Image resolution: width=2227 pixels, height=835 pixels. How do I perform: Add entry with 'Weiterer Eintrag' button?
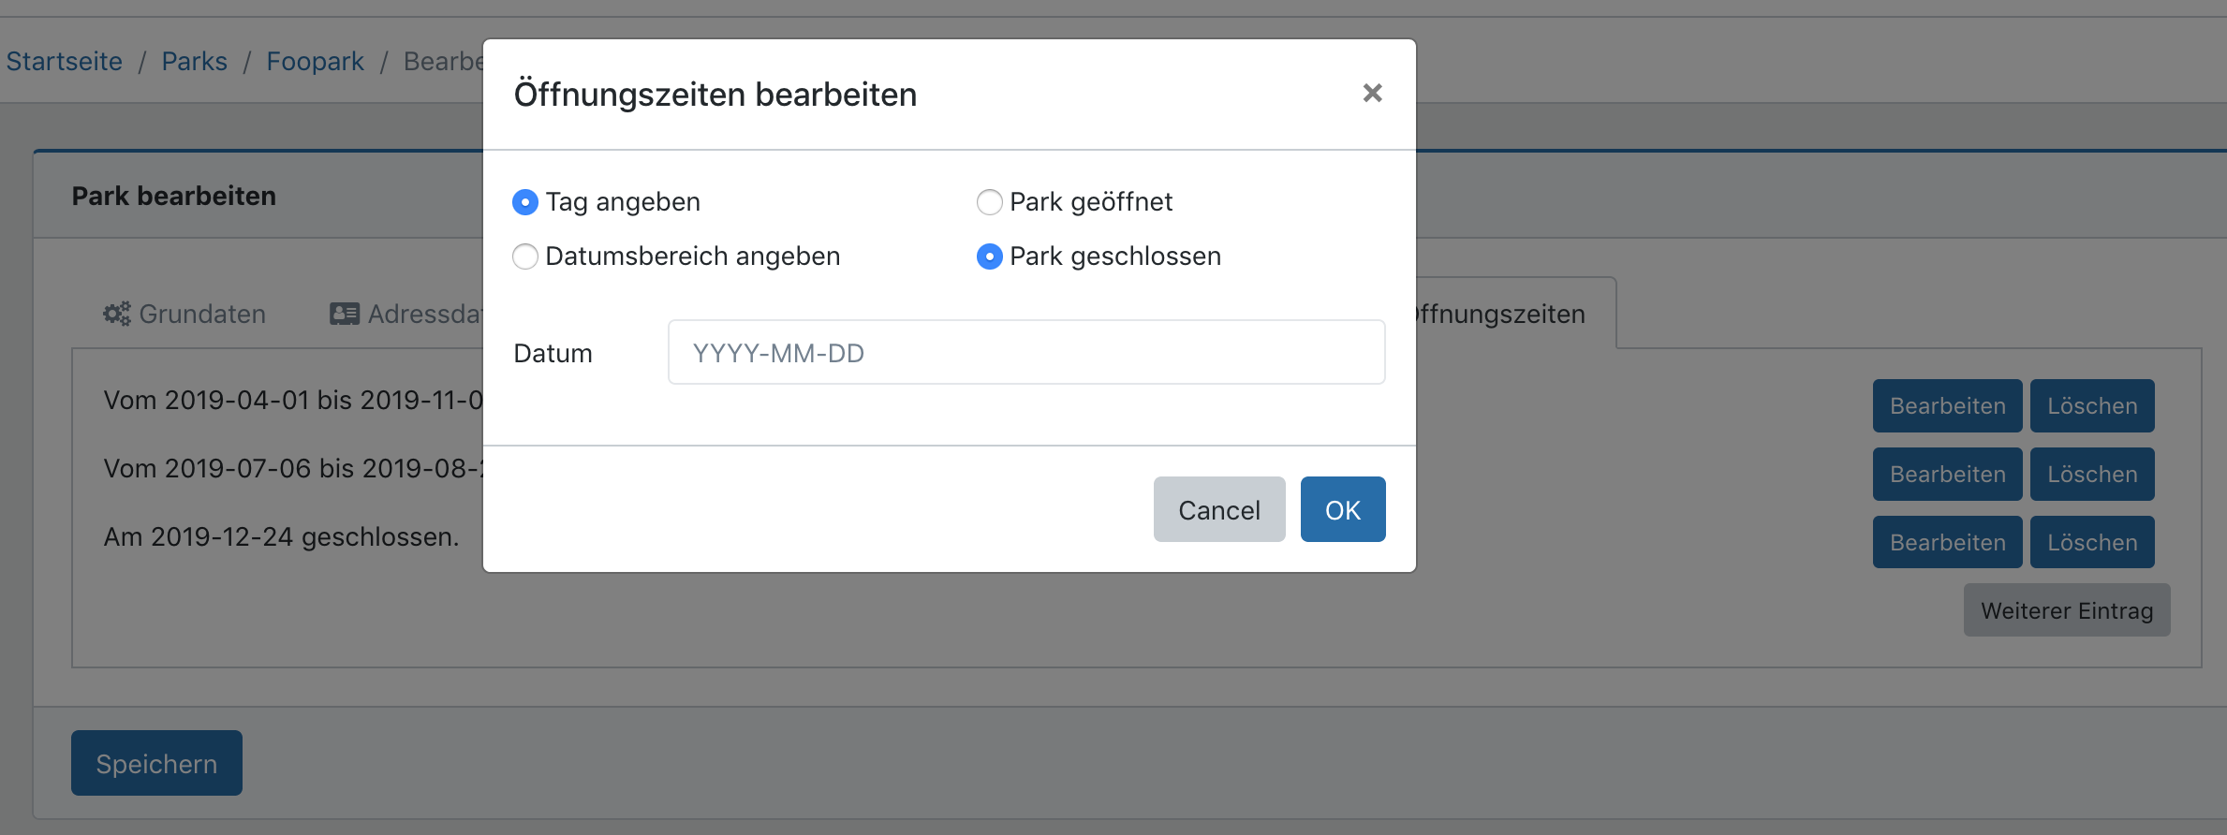click(x=2066, y=610)
